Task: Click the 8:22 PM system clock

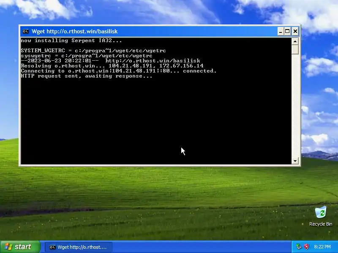Action: pyautogui.click(x=322, y=247)
